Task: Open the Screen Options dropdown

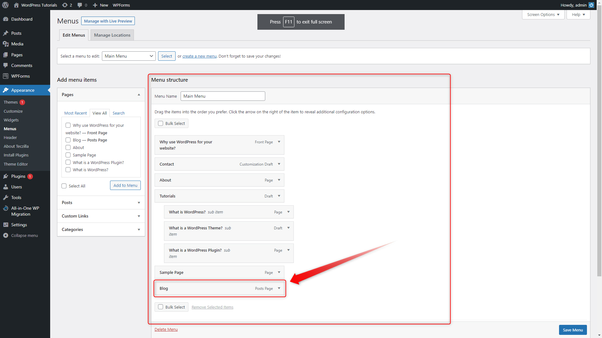Action: [543, 15]
